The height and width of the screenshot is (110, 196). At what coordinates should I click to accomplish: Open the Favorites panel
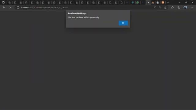pyautogui.click(x=172, y=7)
